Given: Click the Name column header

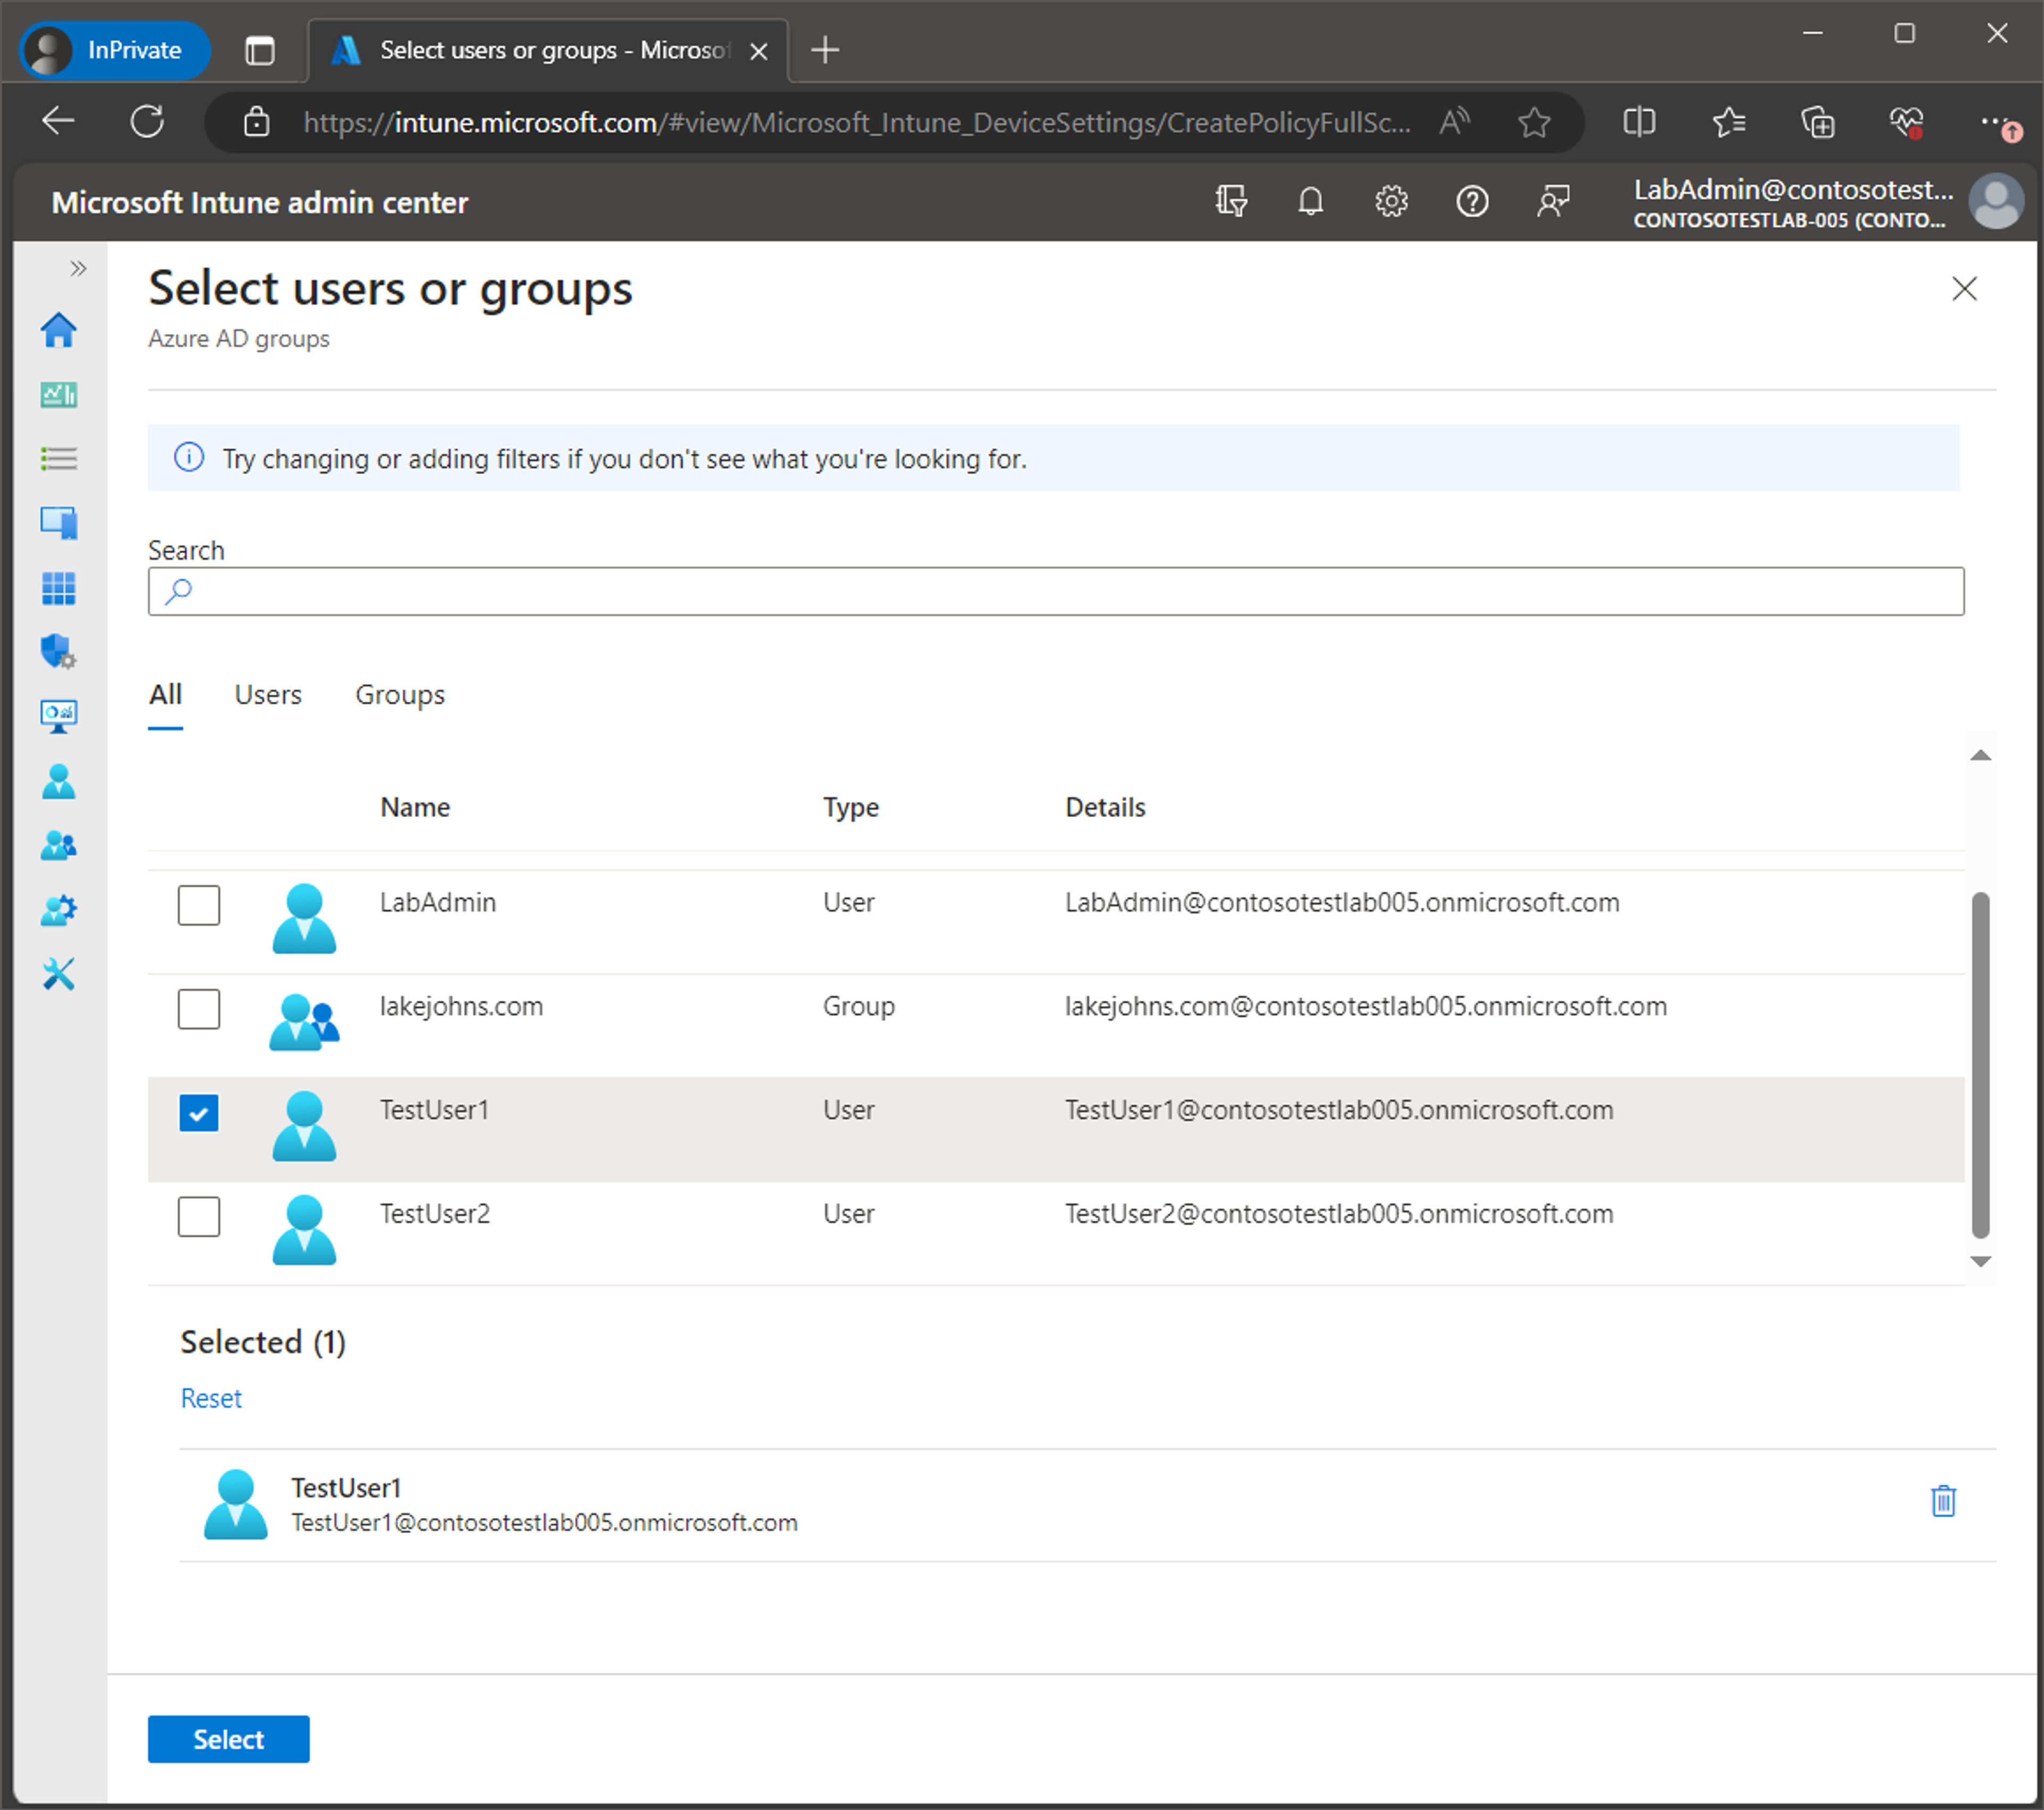Looking at the screenshot, I should [x=415, y=807].
